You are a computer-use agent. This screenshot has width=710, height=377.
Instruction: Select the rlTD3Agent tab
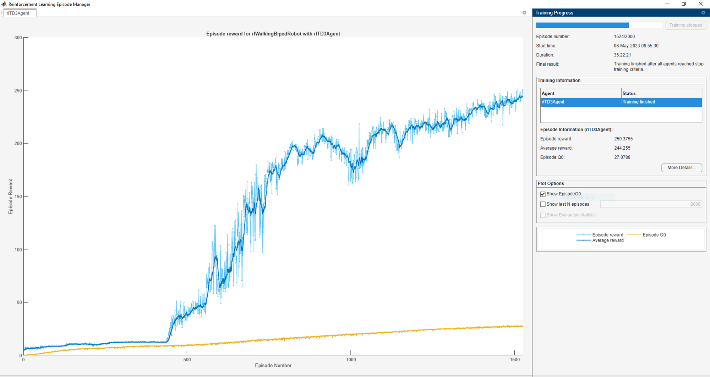18,13
